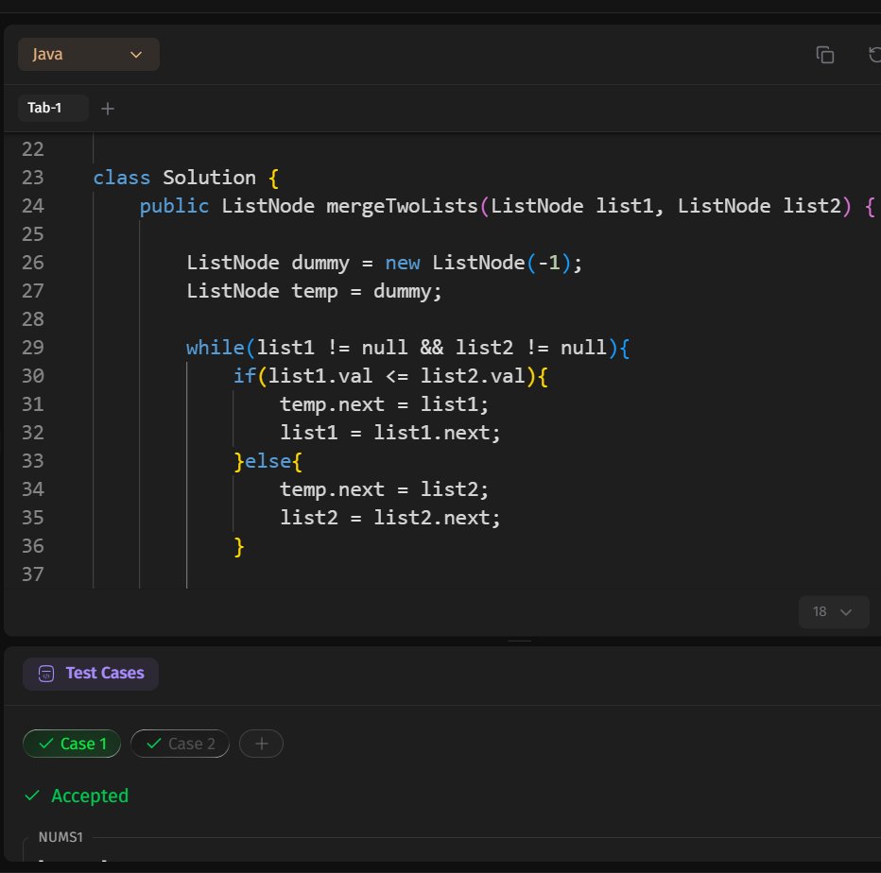Click 'ListNode temp = dummy;' on line 27
Screen dimensions: 881x873
314,291
